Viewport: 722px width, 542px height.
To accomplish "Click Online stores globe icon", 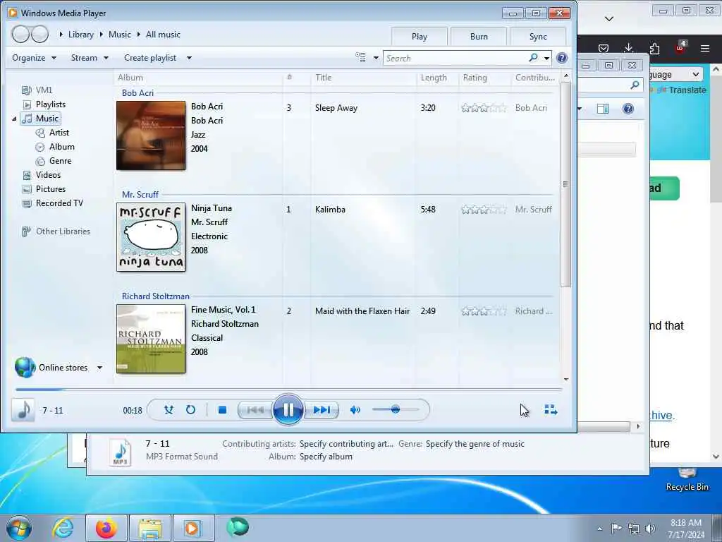I will click(25, 367).
